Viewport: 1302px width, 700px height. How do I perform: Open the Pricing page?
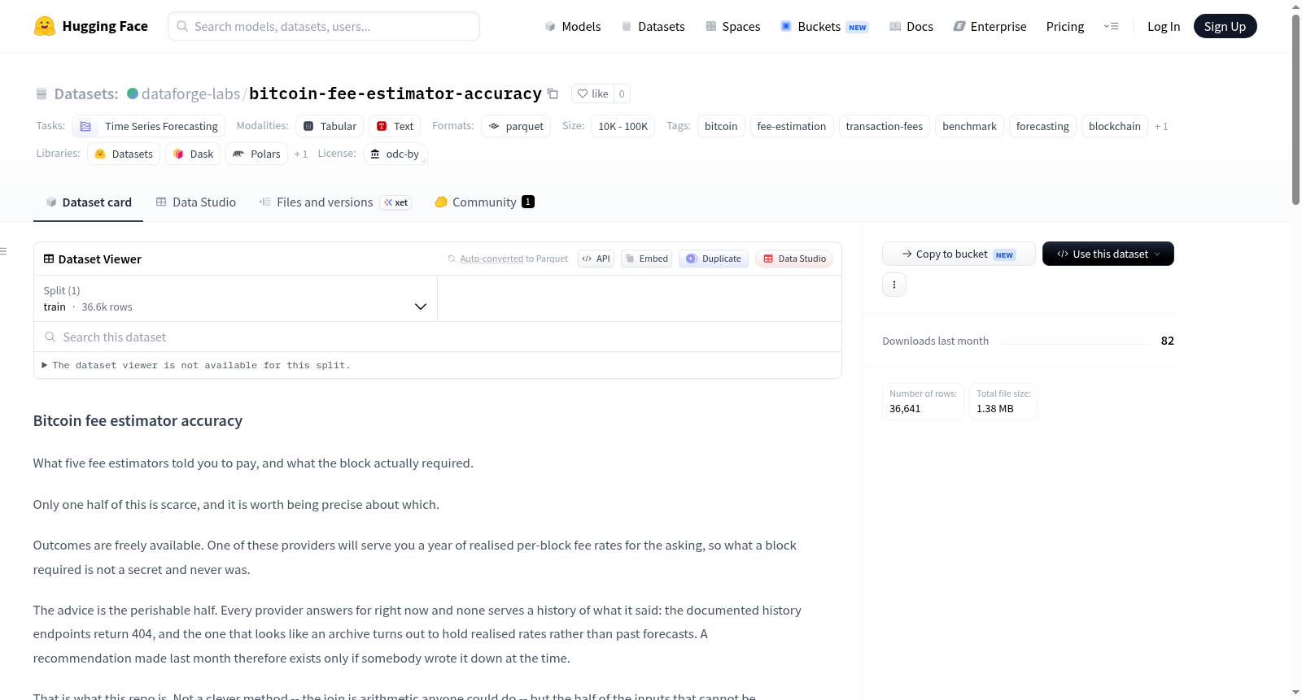tap(1065, 26)
